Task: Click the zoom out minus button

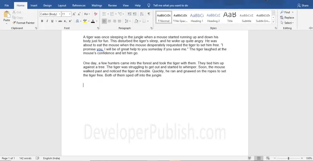Action: (275, 158)
